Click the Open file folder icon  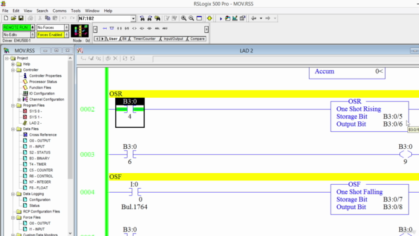click(x=13, y=18)
